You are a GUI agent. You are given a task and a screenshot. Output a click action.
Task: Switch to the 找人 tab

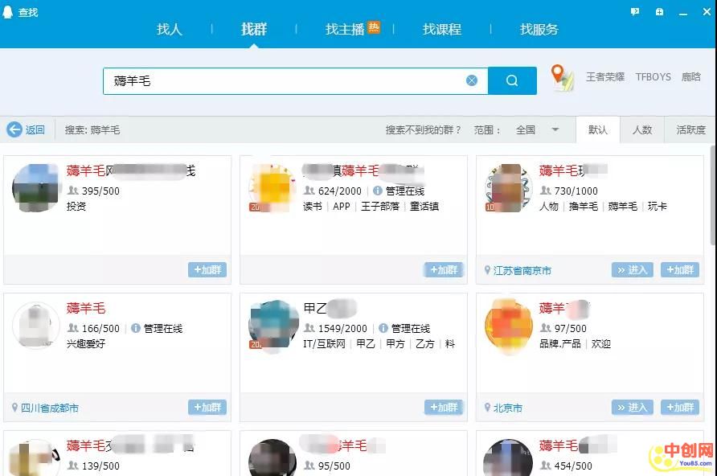(x=170, y=30)
